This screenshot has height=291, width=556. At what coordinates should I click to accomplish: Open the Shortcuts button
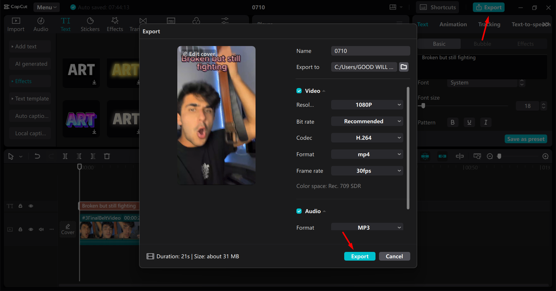(438, 7)
